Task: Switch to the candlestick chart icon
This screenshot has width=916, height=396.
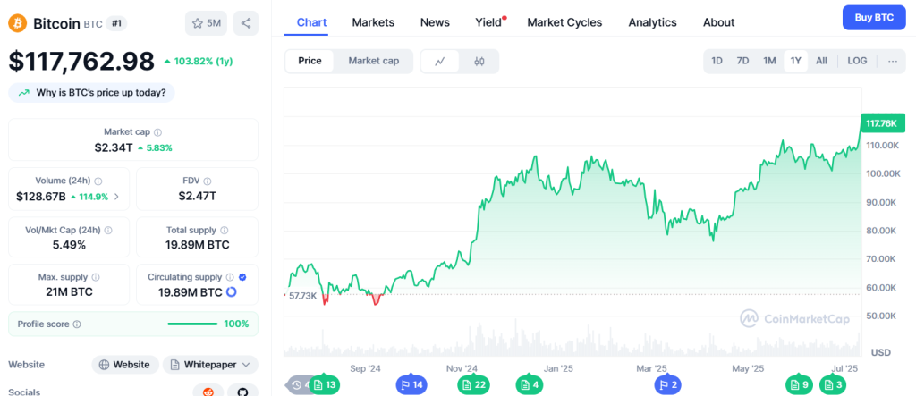Action: [x=479, y=61]
